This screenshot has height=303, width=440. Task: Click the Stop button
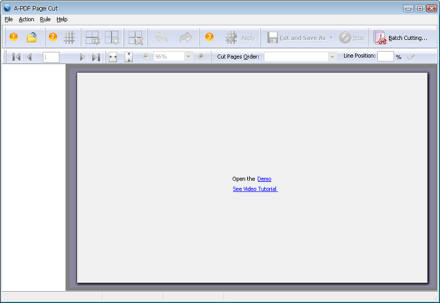click(x=351, y=37)
